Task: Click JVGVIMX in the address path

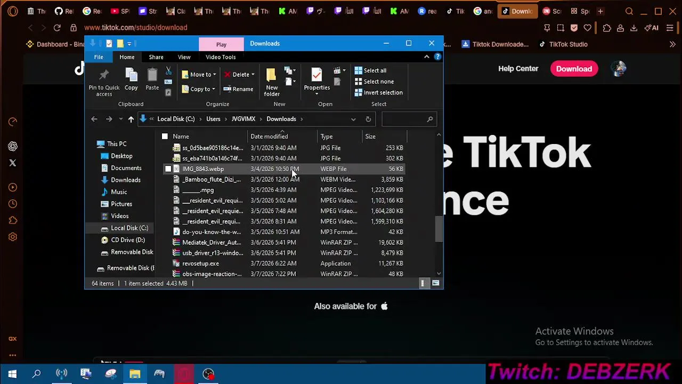Action: [x=243, y=119]
